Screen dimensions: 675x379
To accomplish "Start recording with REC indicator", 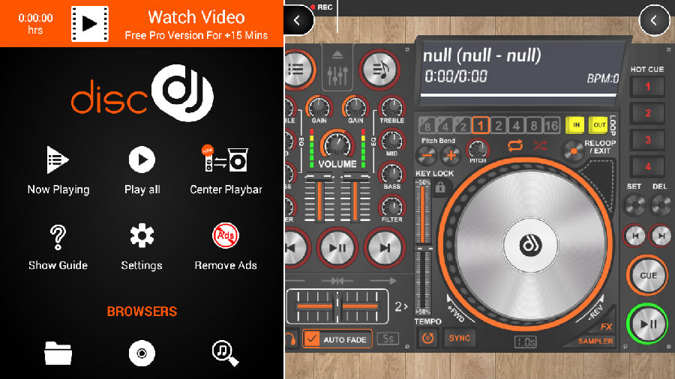I will (x=322, y=7).
